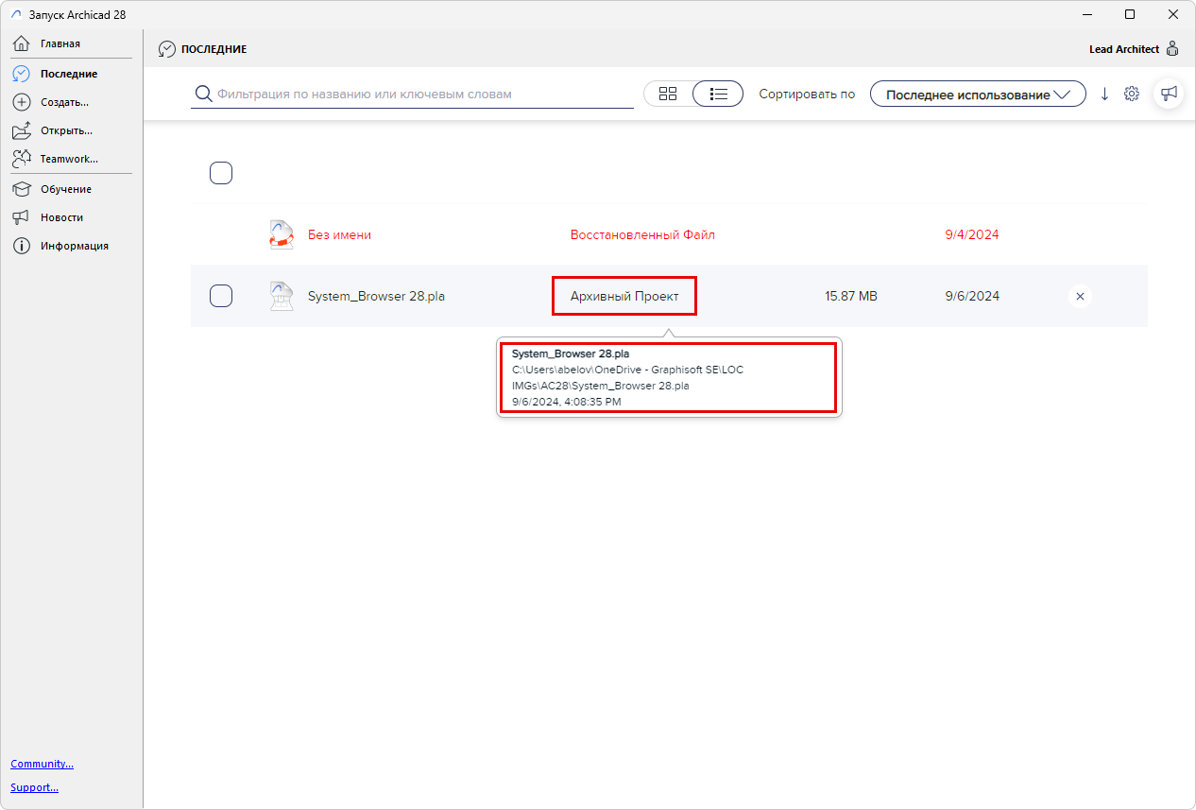Close the Archicad 28 launcher window
This screenshot has width=1196, height=810.
(x=1173, y=14)
